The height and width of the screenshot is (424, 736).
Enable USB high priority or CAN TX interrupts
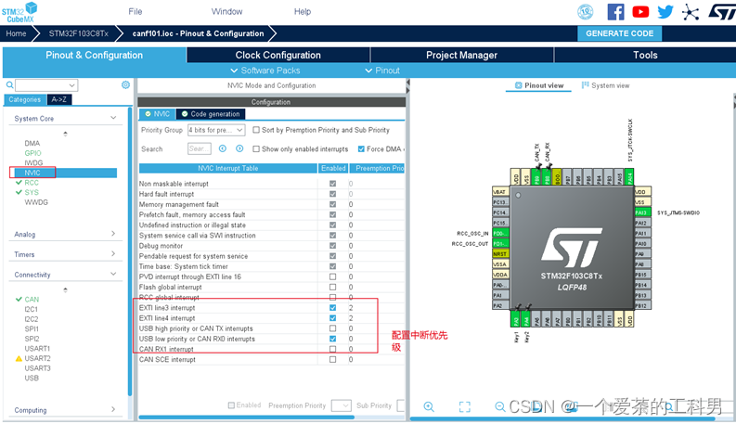[333, 328]
